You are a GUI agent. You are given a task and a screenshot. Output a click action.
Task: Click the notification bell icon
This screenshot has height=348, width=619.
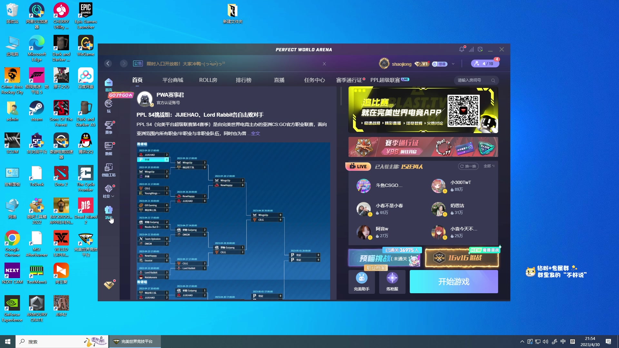[x=462, y=49]
